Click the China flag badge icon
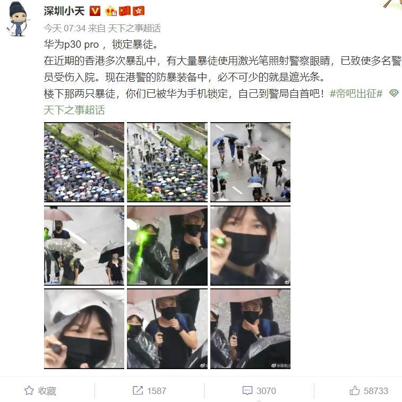 (x=125, y=11)
